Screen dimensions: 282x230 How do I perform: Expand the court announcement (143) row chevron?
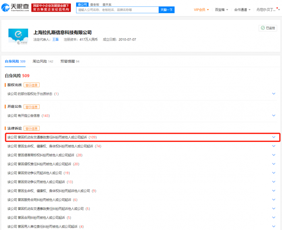pos(274,115)
